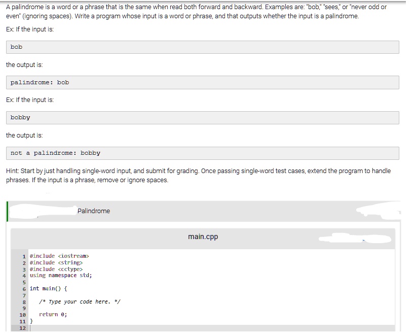Click the "bob" example input box
Screen dimensions: 413x336
203,47
